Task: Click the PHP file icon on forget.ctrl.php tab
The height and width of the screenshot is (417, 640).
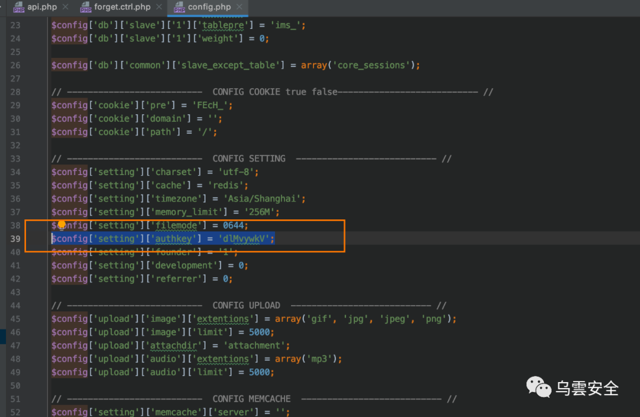Action: [86, 7]
